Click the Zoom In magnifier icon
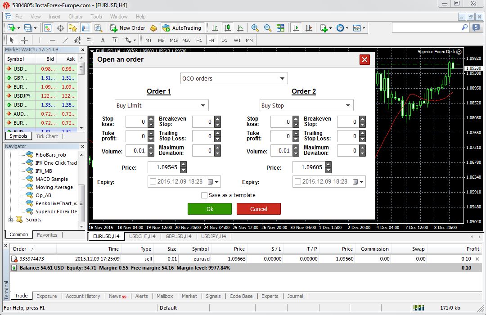This screenshot has width=486, height=315. [255, 28]
